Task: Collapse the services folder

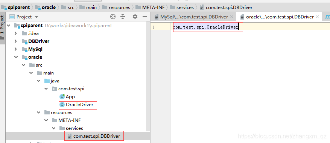Action: 54,128
